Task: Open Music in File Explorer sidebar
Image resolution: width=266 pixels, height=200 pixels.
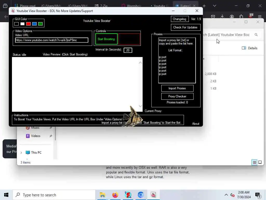Action: tap(35, 128)
